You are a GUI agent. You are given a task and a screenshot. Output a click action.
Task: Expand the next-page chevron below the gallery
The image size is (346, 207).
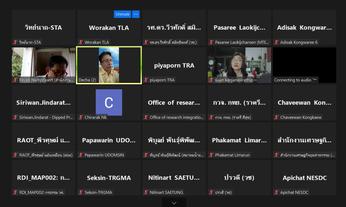[x=174, y=203]
